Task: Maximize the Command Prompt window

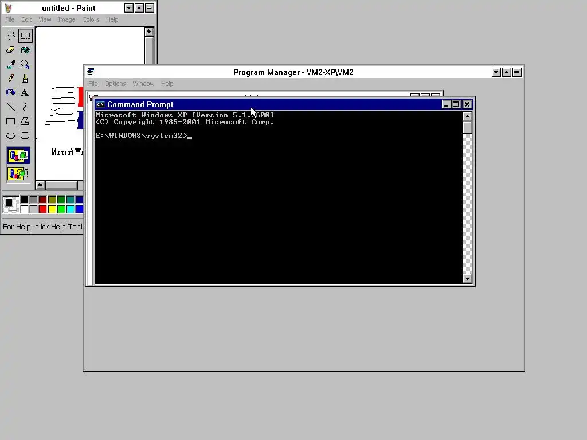Action: [456, 104]
